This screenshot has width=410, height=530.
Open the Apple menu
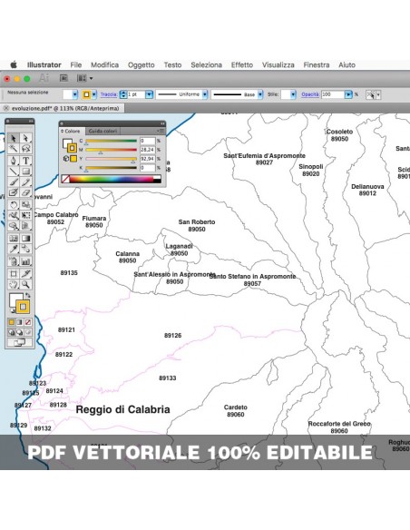[14, 64]
